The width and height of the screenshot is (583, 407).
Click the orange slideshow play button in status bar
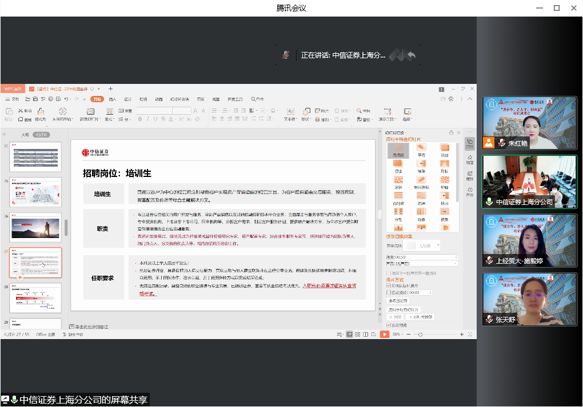click(385, 335)
